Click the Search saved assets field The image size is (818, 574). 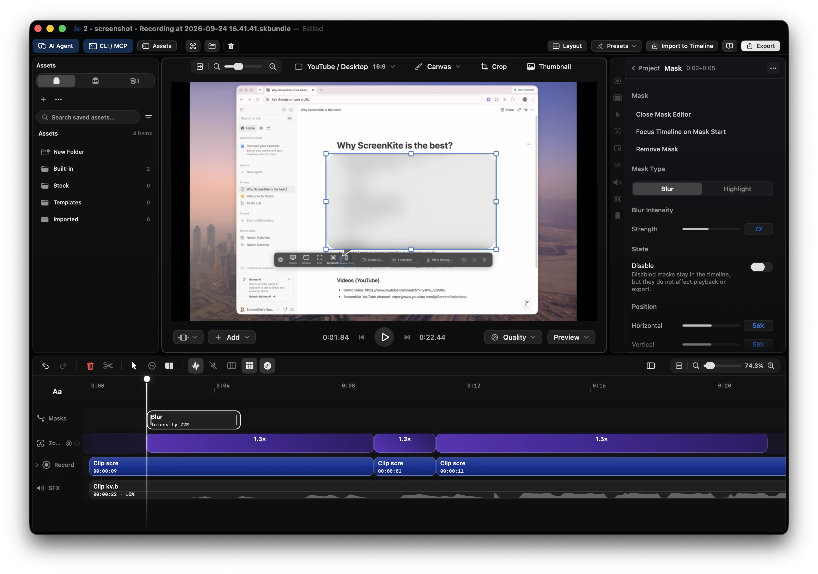pos(88,117)
